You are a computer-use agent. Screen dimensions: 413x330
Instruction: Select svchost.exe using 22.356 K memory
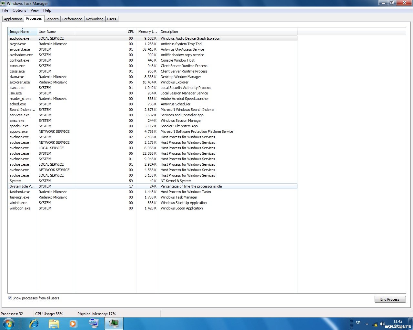pos(153,153)
